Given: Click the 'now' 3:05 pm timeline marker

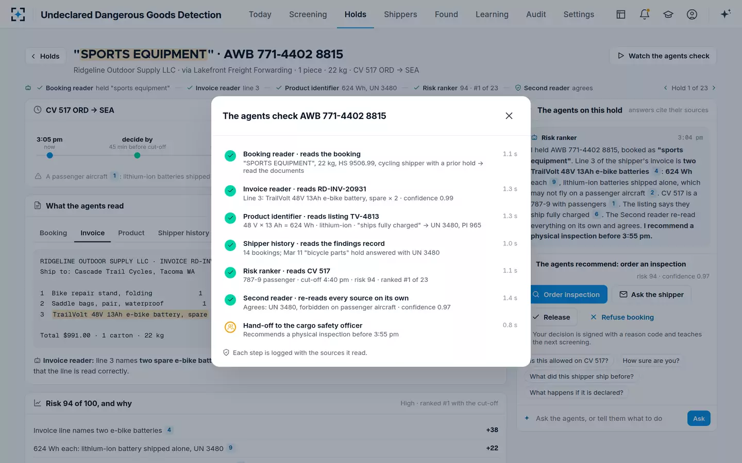Looking at the screenshot, I should (49, 155).
